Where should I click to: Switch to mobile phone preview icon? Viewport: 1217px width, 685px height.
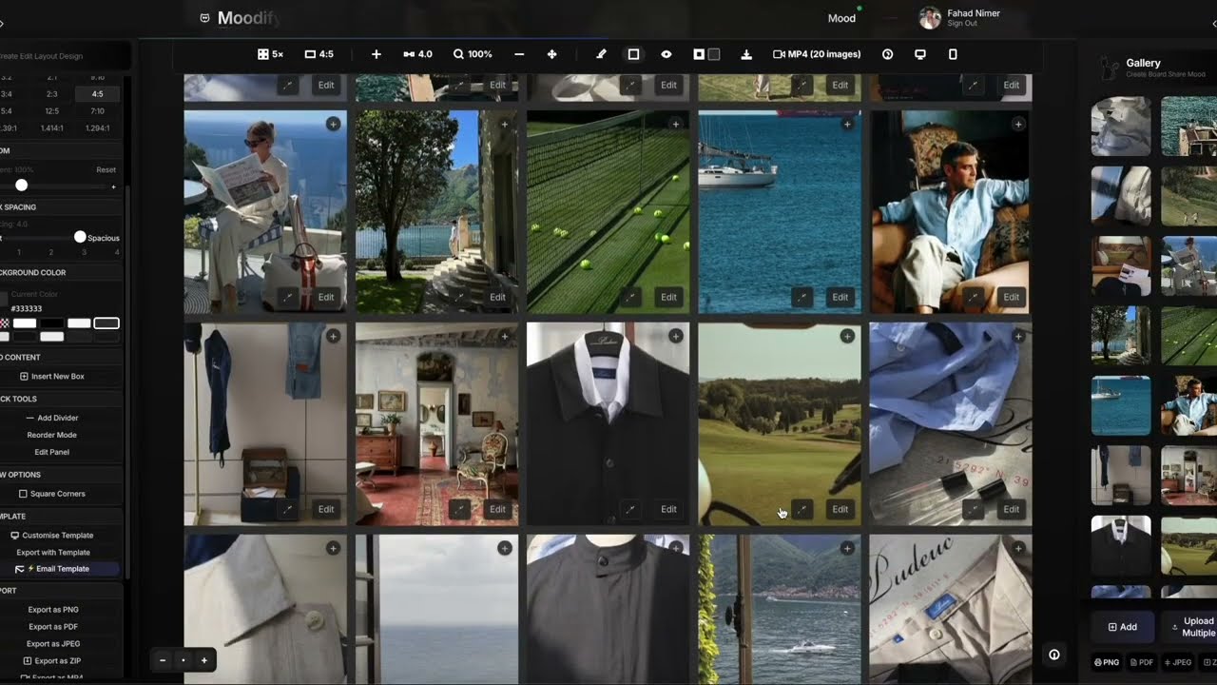pos(954,54)
